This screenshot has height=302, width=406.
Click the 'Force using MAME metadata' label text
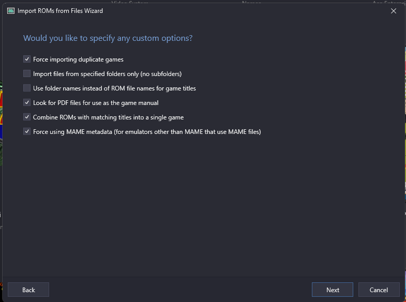[x=147, y=132]
